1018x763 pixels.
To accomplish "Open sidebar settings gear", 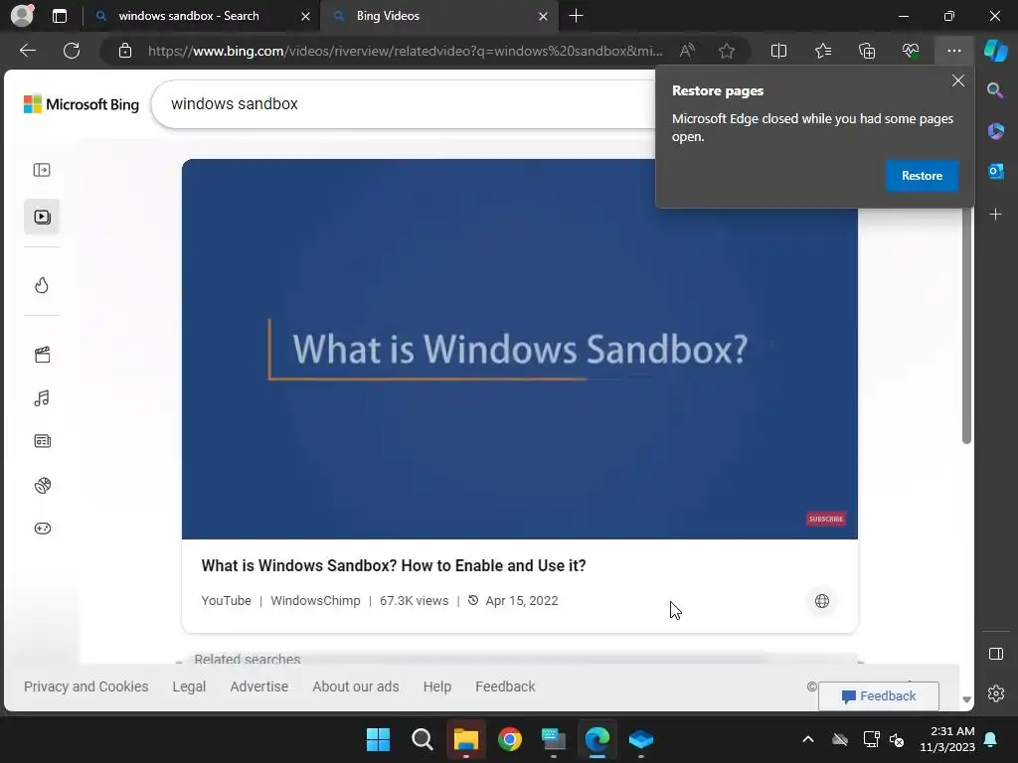I will [995, 693].
